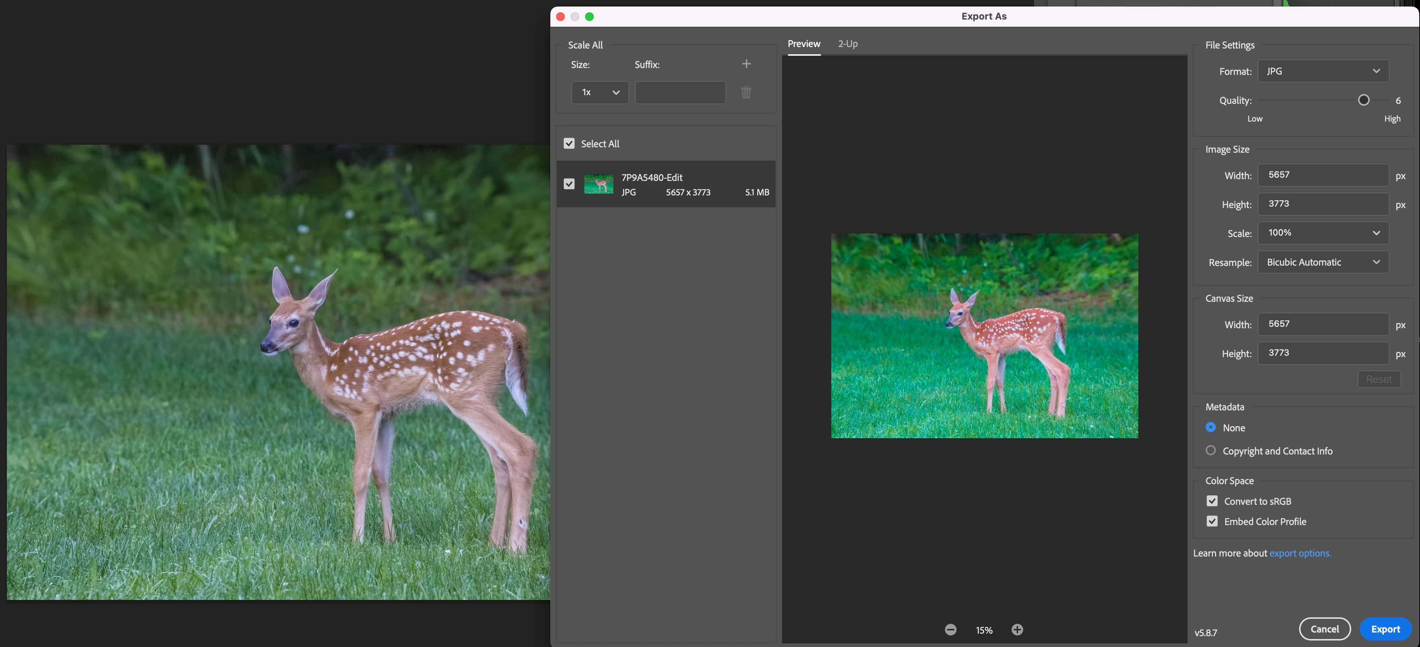This screenshot has width=1420, height=647.
Task: Disable Convert to sRGB
Action: (1211, 501)
